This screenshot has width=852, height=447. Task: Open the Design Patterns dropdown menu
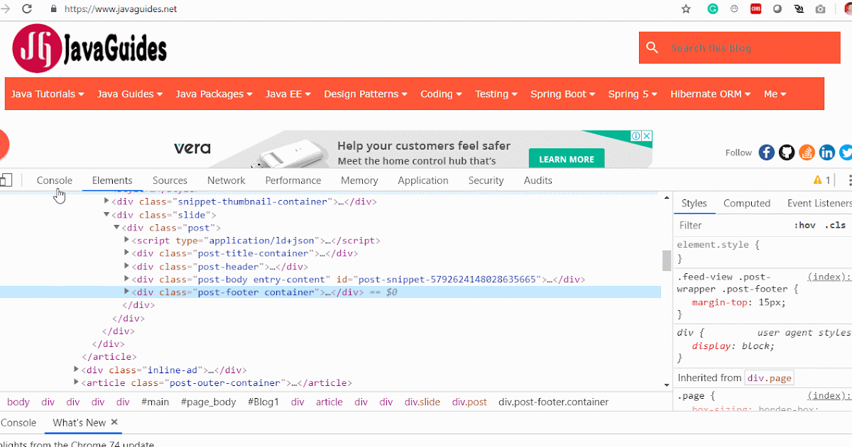click(366, 94)
